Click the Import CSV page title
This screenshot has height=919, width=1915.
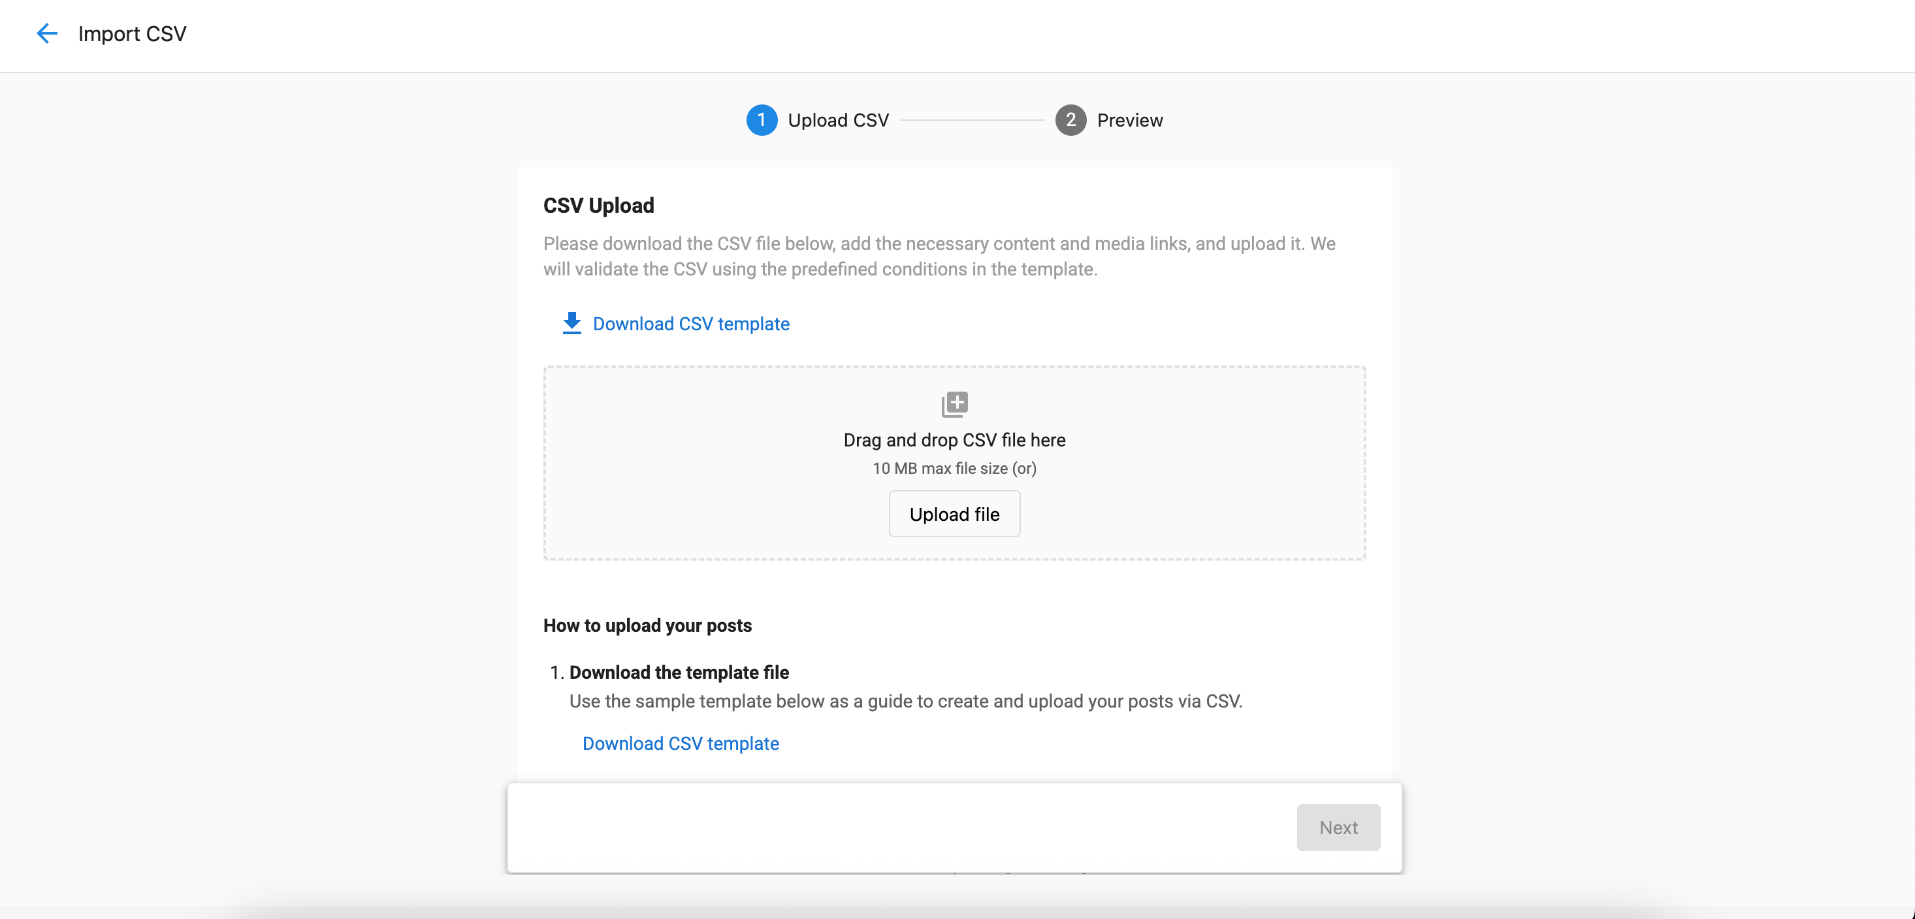click(x=133, y=34)
